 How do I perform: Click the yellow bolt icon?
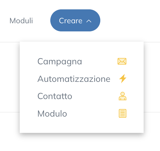(x=123, y=79)
